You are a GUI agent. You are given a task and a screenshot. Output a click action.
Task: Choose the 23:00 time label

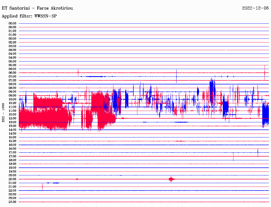tap(12, 198)
